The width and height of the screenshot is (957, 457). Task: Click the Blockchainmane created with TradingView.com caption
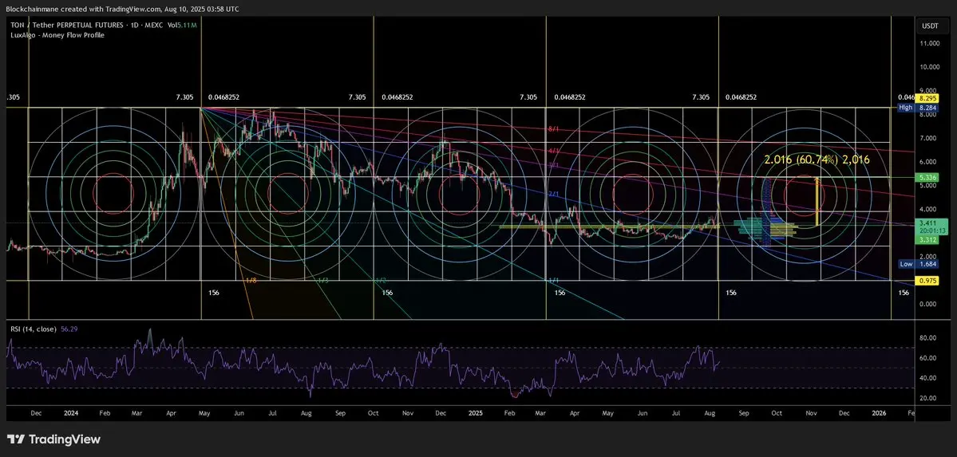123,9
